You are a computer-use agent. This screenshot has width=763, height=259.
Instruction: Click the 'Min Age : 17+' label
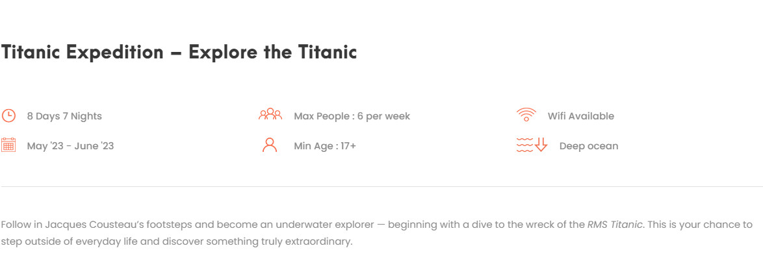[x=324, y=146]
